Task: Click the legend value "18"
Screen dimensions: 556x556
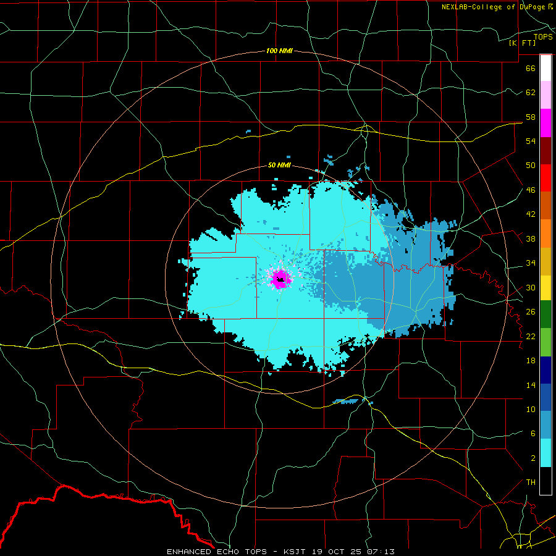Action: [531, 361]
